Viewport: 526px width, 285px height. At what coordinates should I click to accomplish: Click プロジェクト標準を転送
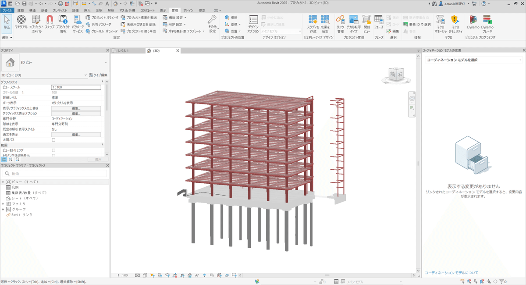[139, 18]
